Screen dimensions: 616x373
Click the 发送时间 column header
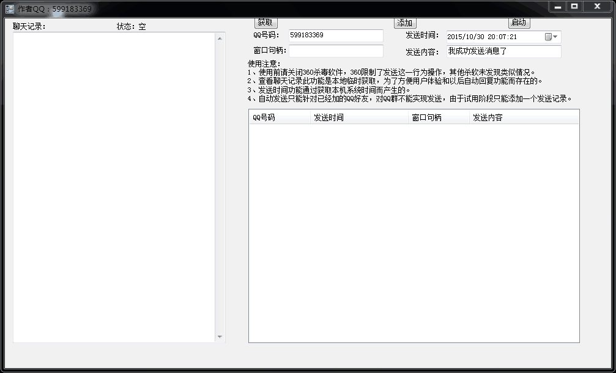(360, 117)
